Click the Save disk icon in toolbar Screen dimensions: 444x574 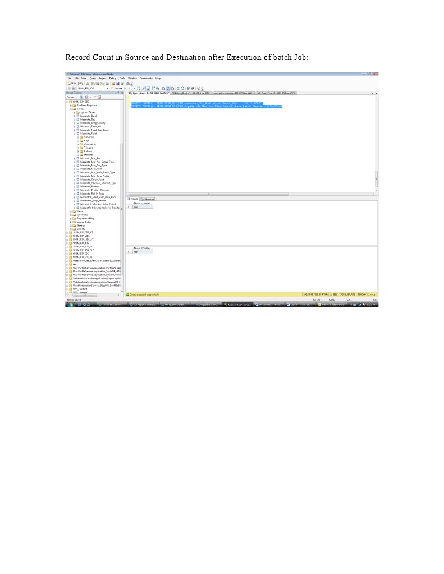[117, 84]
